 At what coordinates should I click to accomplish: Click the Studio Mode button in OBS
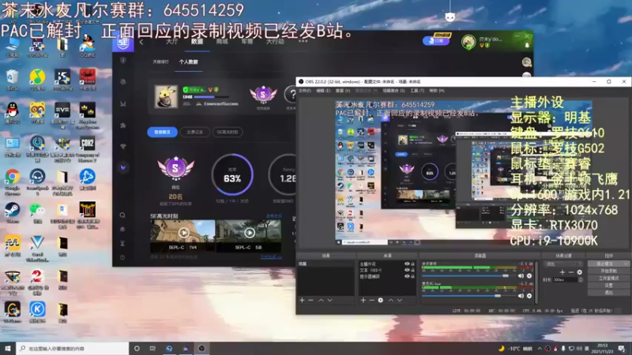coord(608,278)
